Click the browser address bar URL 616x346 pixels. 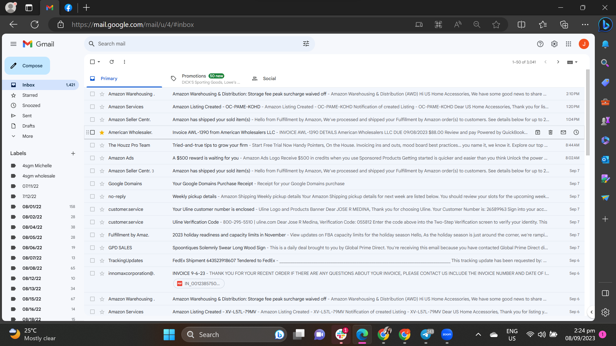pos(133,25)
